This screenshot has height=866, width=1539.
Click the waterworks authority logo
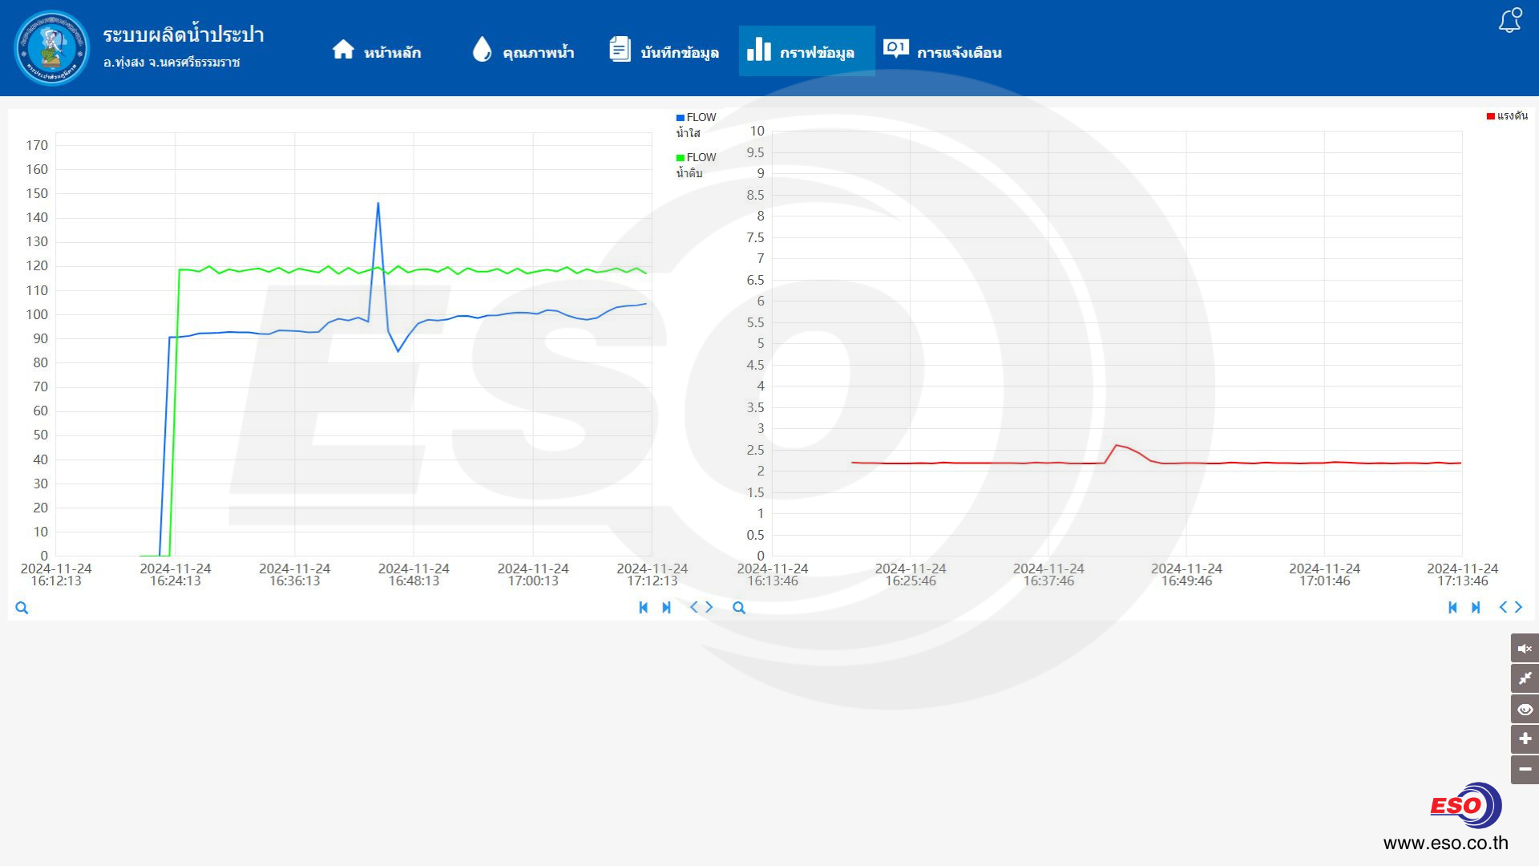52,48
